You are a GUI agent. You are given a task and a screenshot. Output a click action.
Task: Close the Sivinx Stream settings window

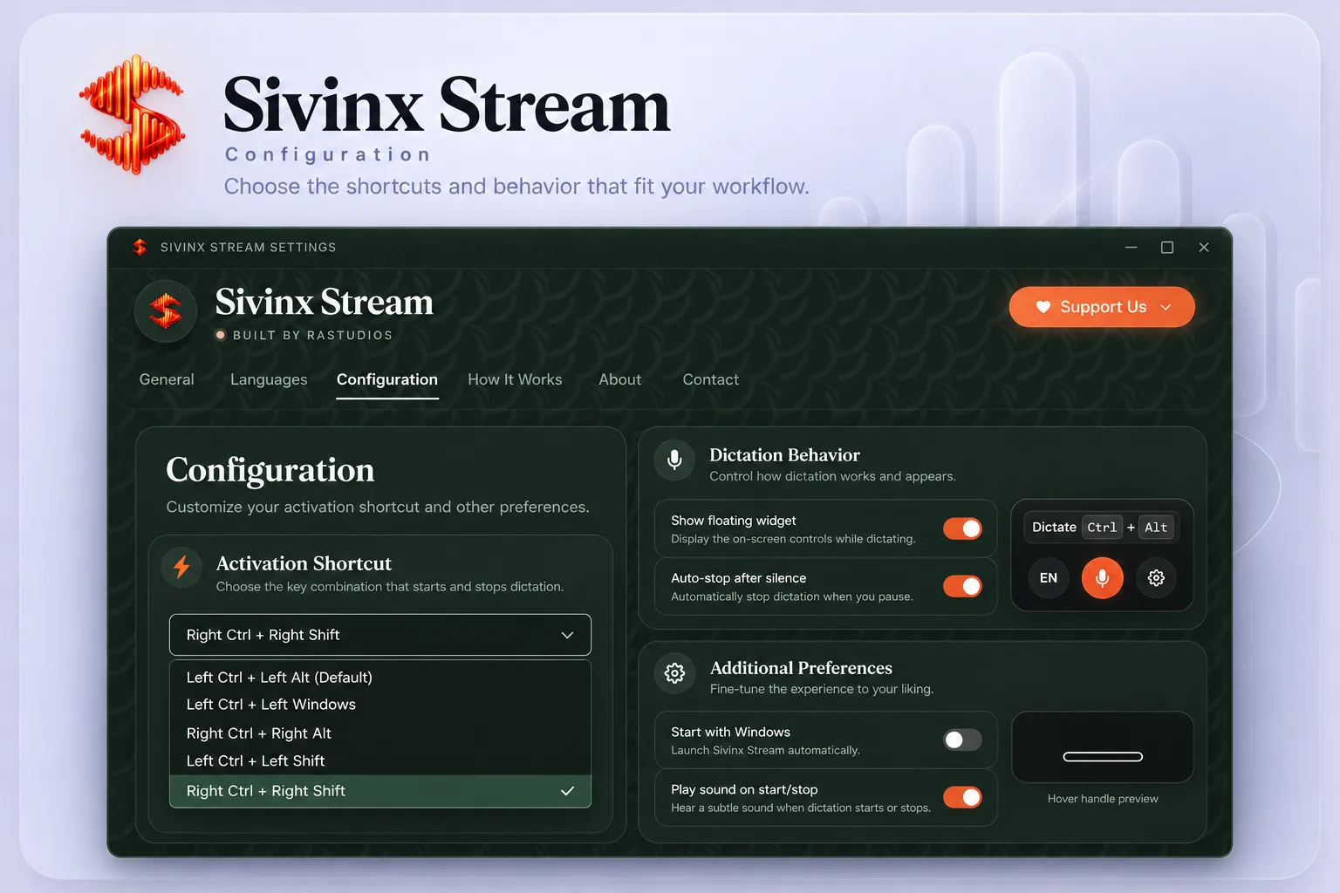point(1204,248)
